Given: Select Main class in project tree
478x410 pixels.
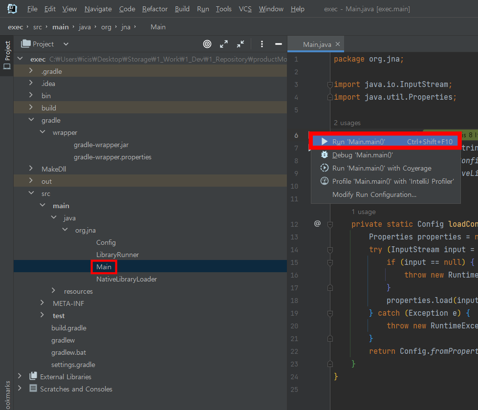Looking at the screenshot, I should coord(104,267).
